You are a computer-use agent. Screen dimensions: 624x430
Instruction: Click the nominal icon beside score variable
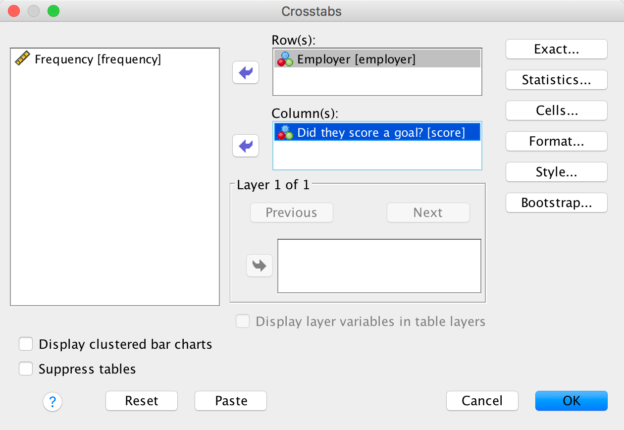click(285, 132)
